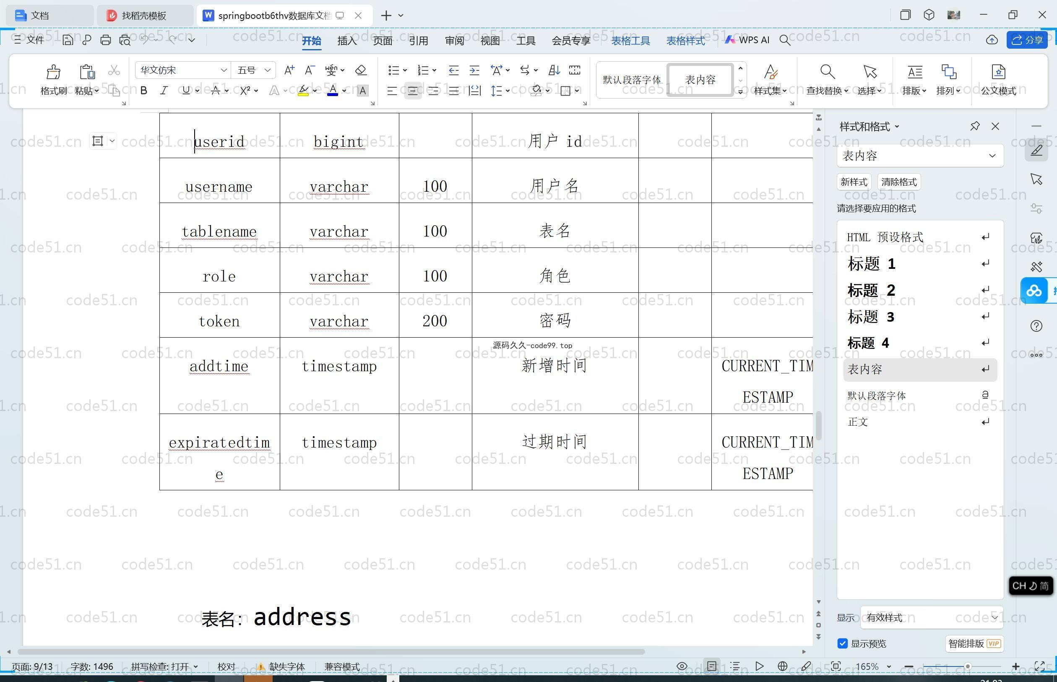Click the Save icon in quick toolbar
This screenshot has width=1057, height=682.
click(67, 40)
